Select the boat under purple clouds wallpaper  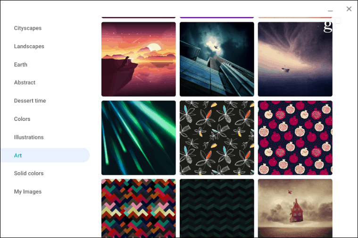[295, 59]
